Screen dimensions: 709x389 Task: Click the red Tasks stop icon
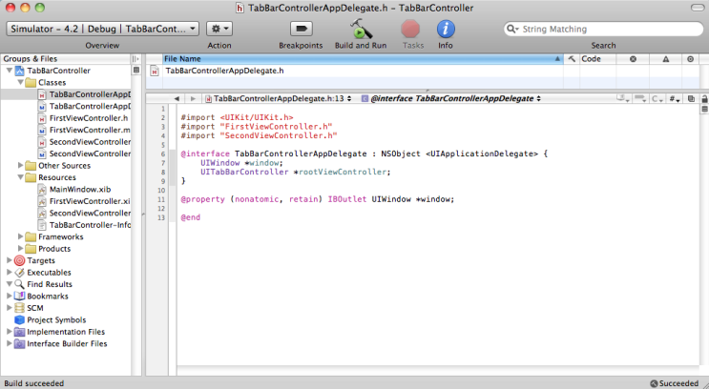(410, 29)
